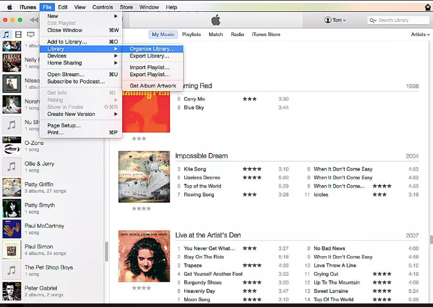Screen dimensions: 433x307
Task: Click the Norah Jones artist thumbnail
Action: coord(12,105)
